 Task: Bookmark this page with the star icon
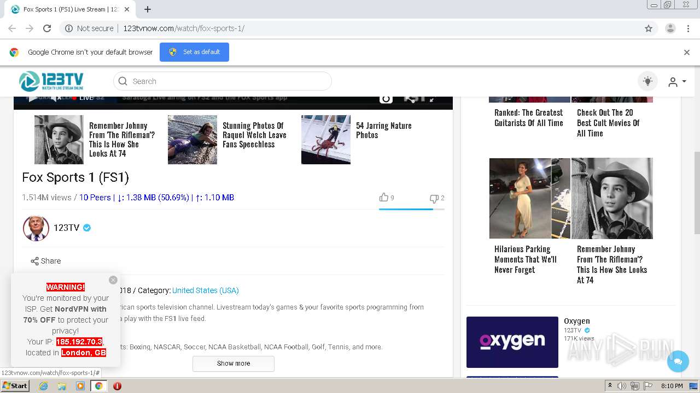[x=649, y=28]
